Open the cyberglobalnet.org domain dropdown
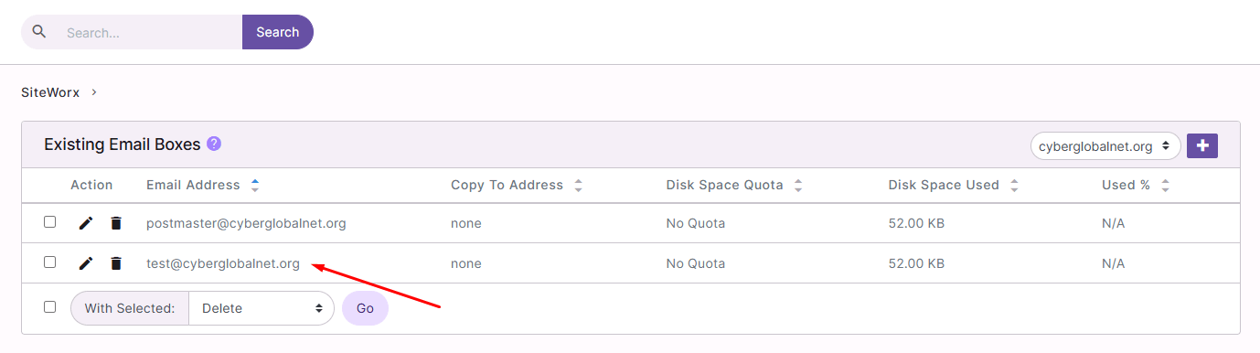The image size is (1260, 353). (x=1105, y=145)
